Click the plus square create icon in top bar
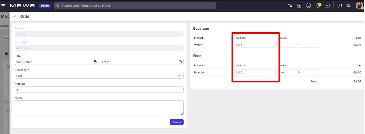This screenshot has width=365, height=134. [300, 5]
